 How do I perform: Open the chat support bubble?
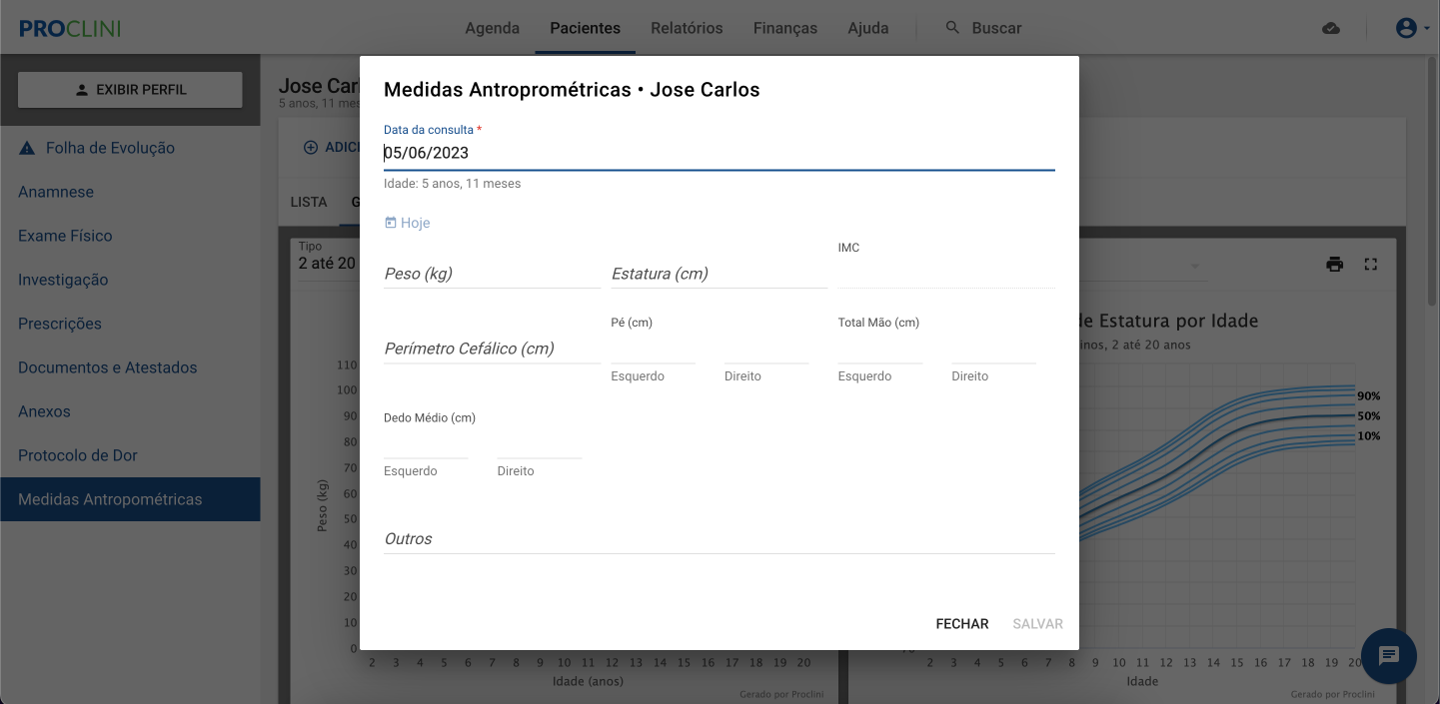click(1388, 656)
